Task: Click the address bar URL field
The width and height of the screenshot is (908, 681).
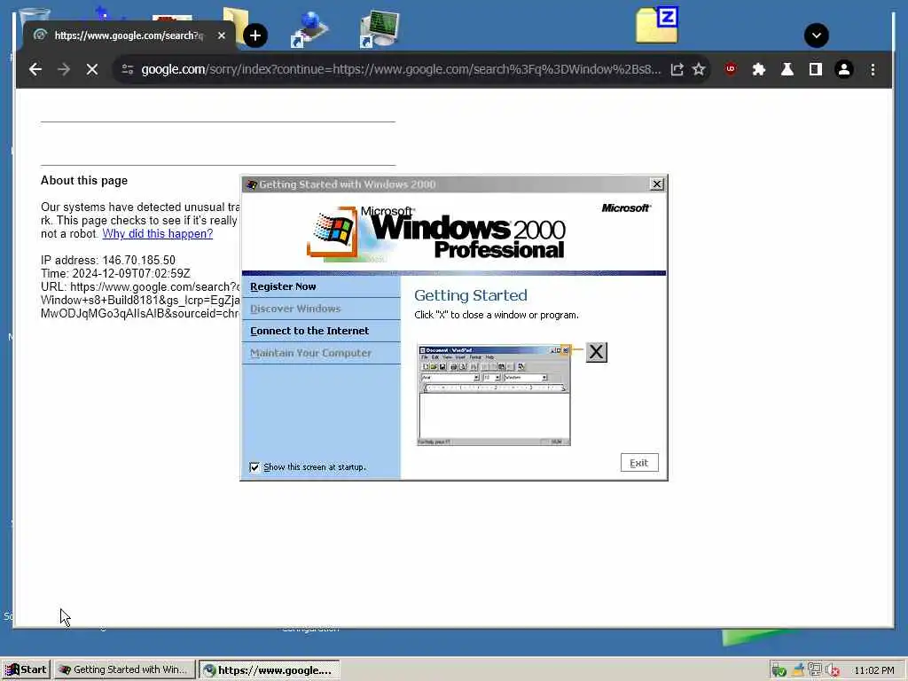Action: 401,69
